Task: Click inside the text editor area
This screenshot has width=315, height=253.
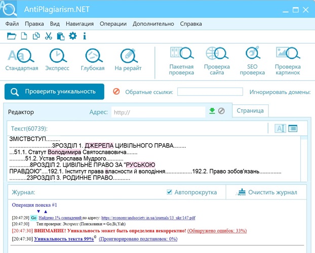Action: [x=153, y=158]
